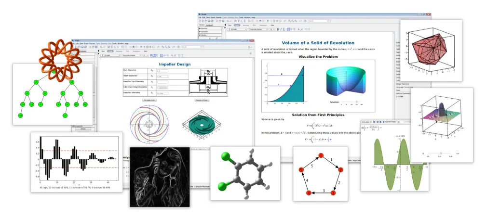Click help circle icon in Impeller Design window toolbar
487x218 pixels.
click(178, 47)
